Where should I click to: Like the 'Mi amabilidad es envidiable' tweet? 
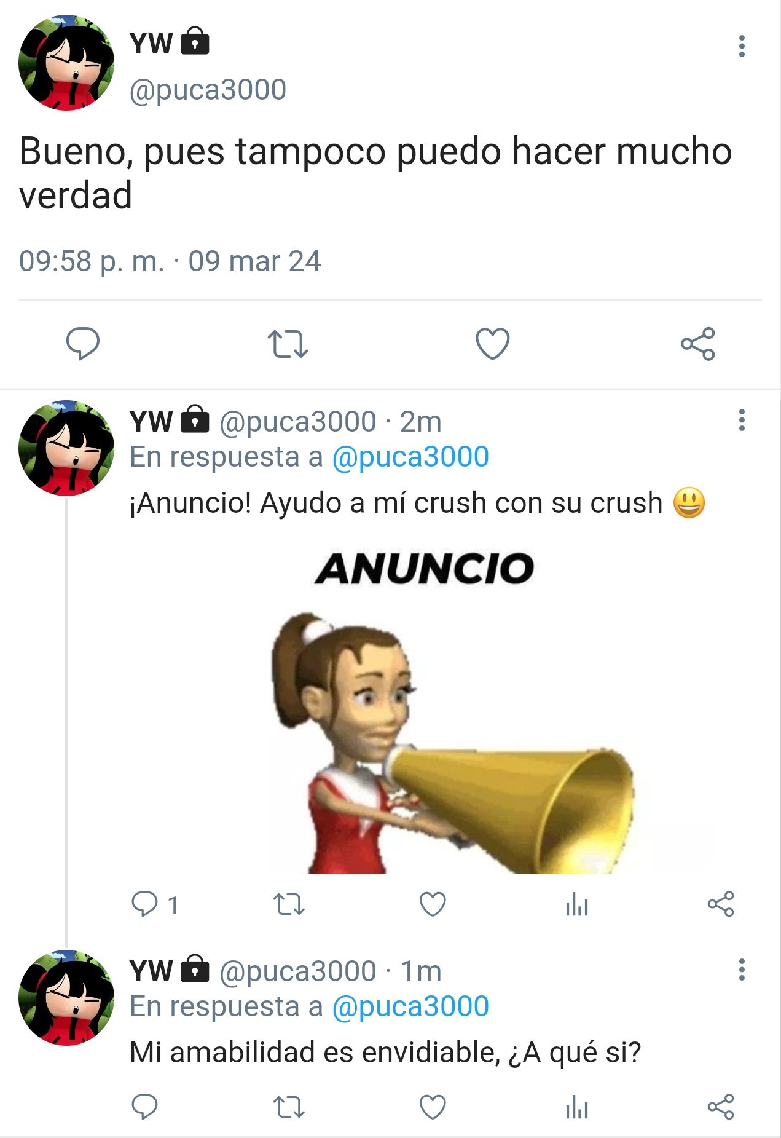pos(433,1107)
